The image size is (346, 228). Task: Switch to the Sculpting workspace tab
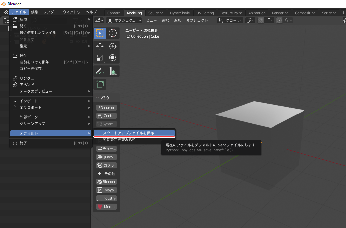click(156, 13)
